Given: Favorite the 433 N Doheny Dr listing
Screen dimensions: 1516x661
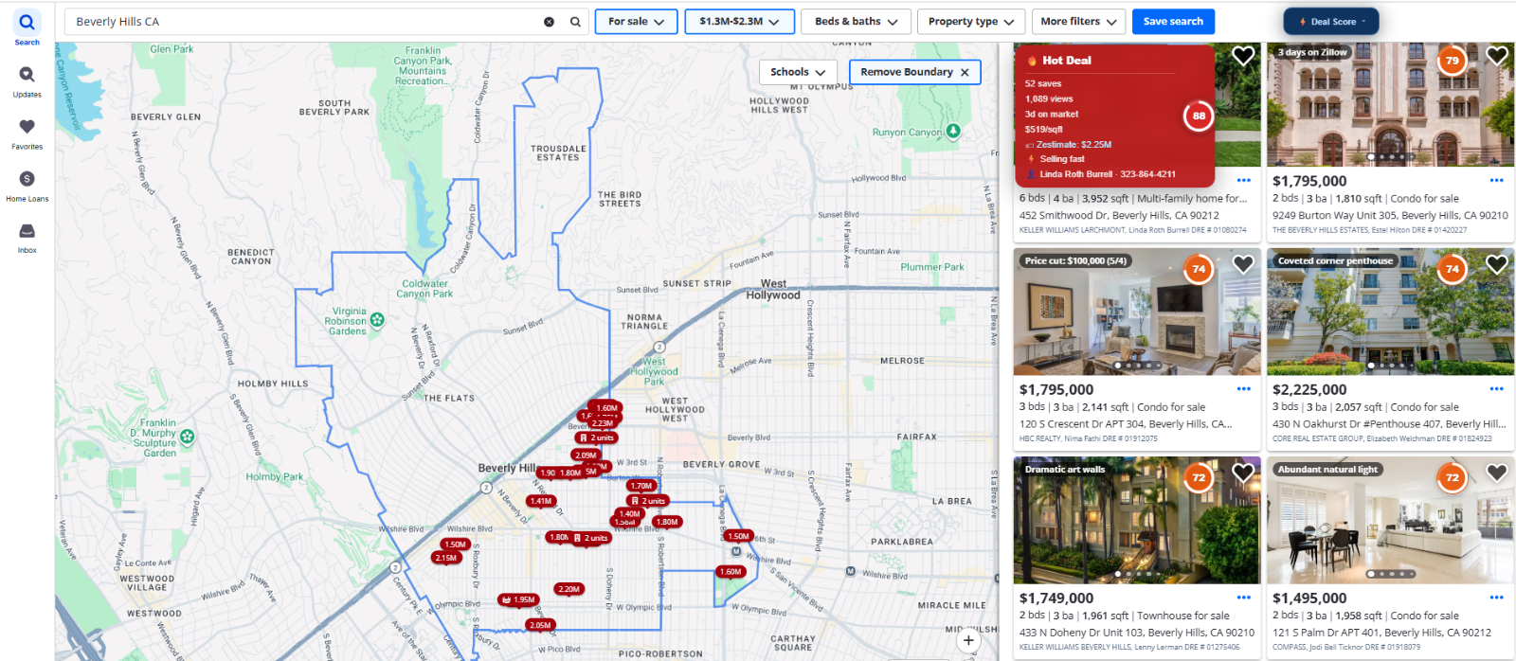Looking at the screenshot, I should [1243, 473].
